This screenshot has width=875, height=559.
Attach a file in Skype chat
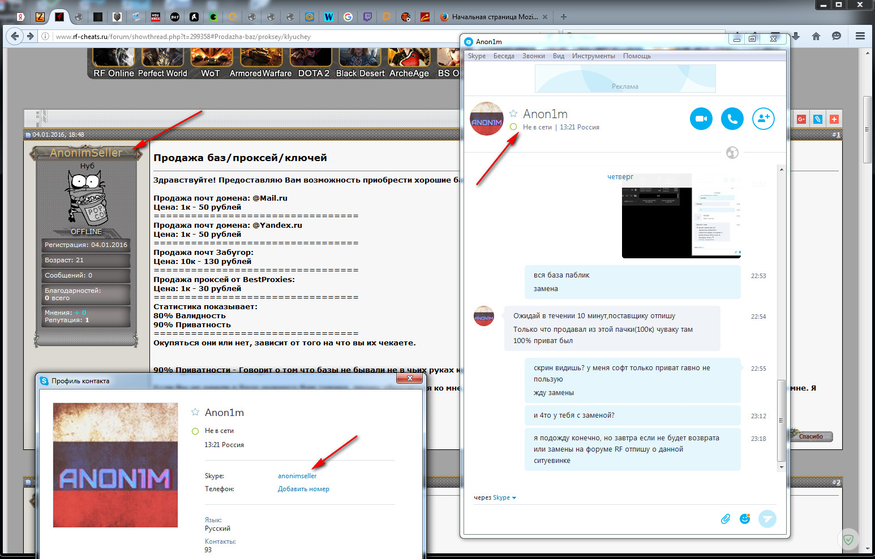726,519
